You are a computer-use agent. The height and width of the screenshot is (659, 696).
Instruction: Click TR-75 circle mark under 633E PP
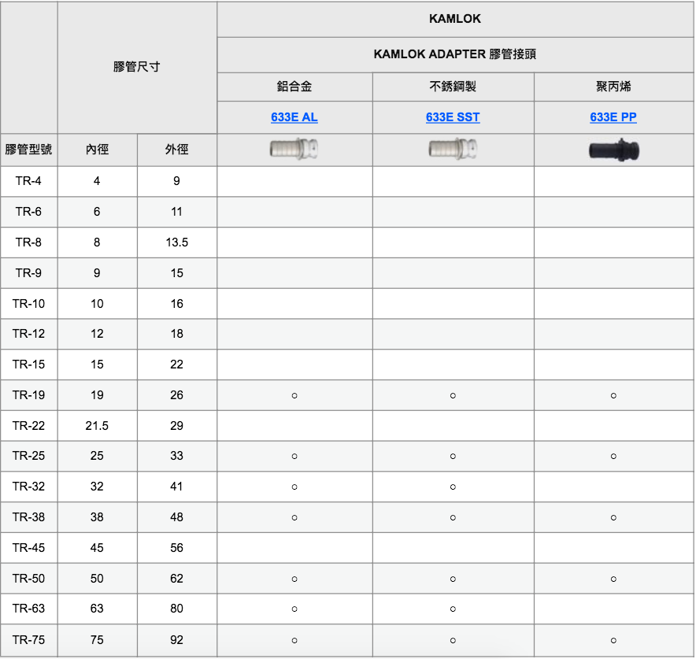pos(613,640)
